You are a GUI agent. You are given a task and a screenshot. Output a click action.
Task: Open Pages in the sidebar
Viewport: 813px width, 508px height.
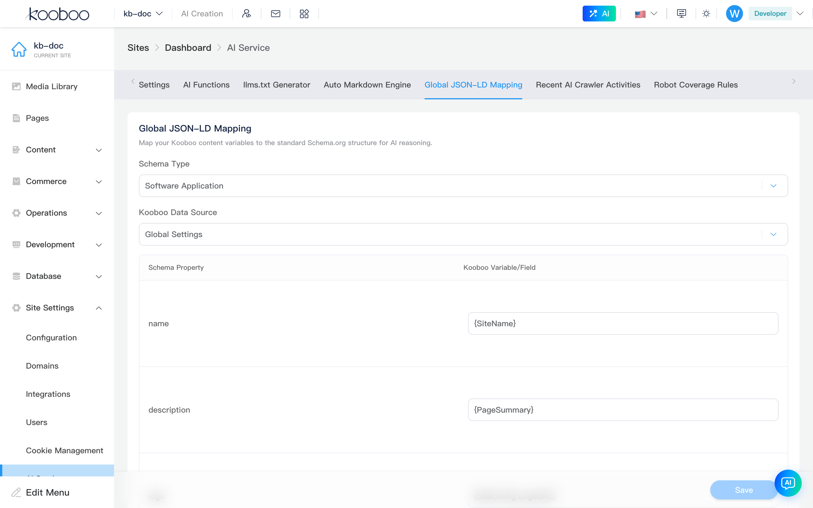tap(37, 118)
